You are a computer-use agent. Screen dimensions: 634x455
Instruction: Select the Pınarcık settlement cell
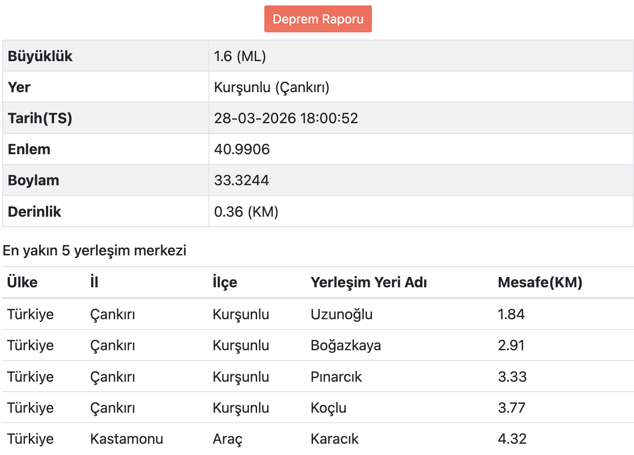pos(336,377)
